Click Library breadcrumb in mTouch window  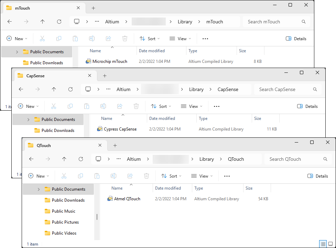click(x=185, y=22)
